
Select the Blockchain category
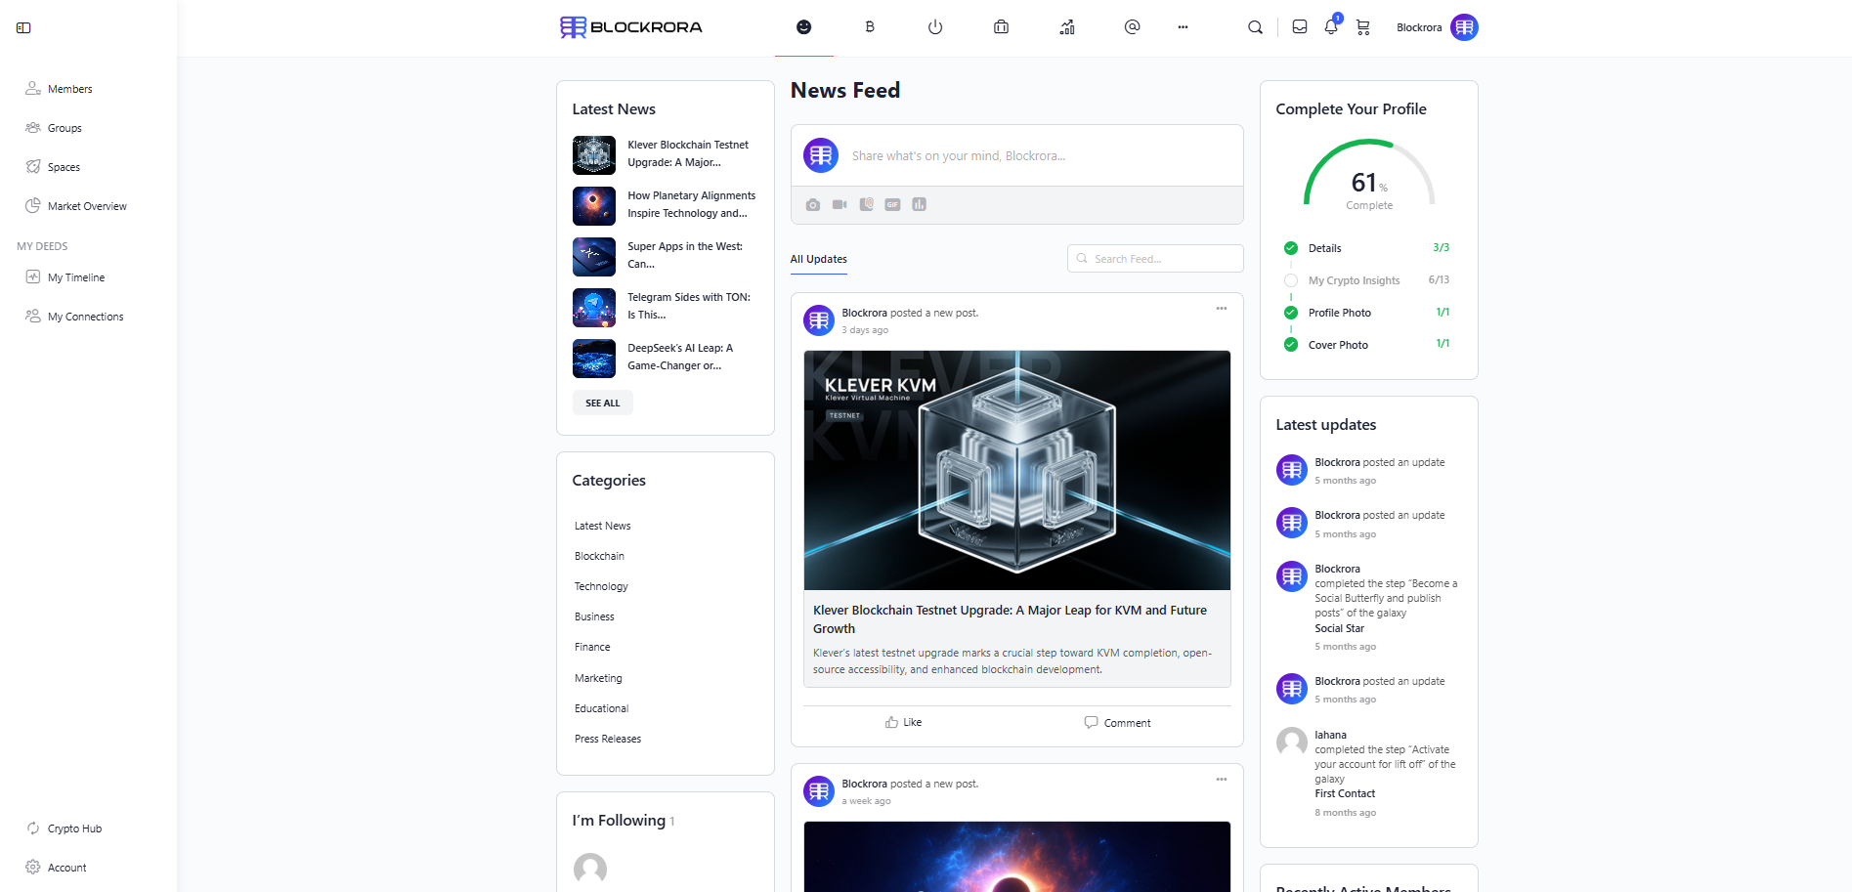click(x=599, y=556)
